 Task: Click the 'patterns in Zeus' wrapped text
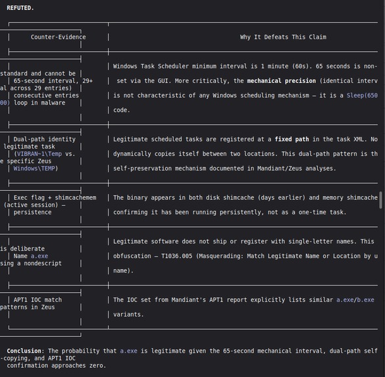pos(28,307)
